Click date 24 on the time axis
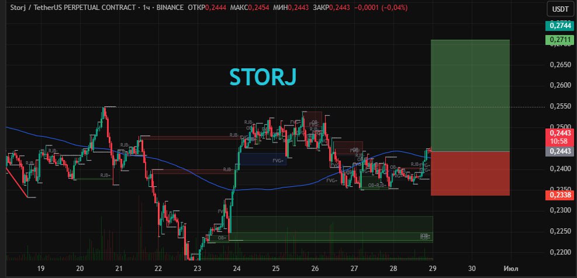 (x=237, y=268)
